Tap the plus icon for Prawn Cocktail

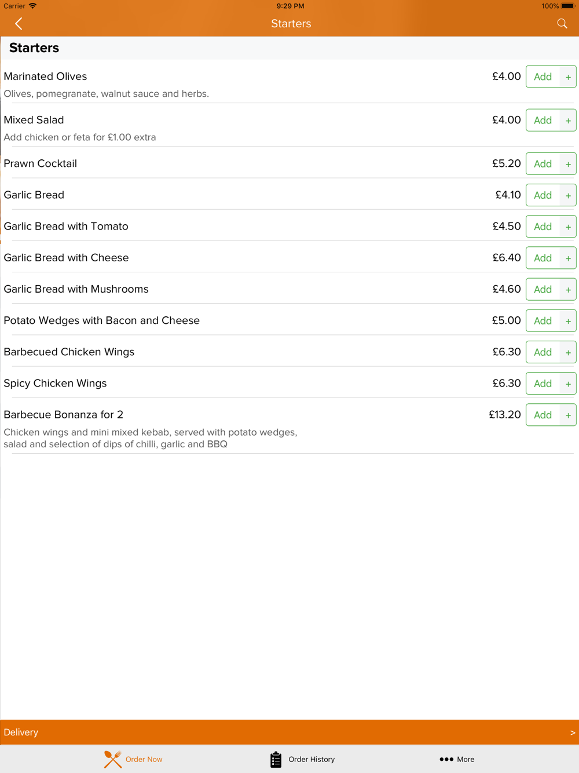(x=568, y=164)
